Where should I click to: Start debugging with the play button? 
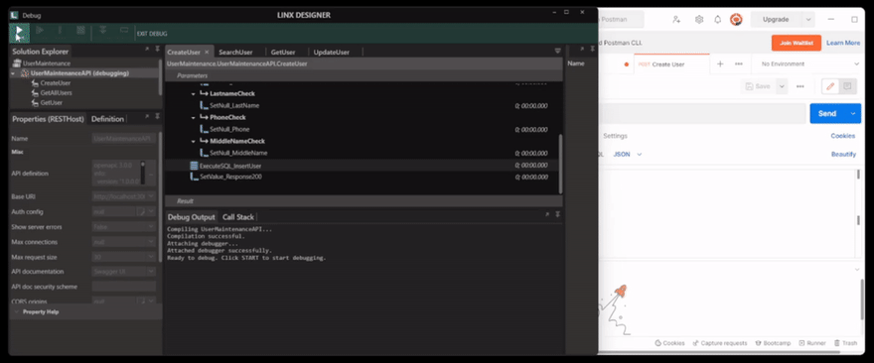tap(19, 32)
